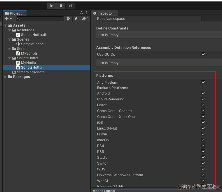
Task: Toggle the PS4 platform checkbox
Action: [x=203, y=146]
